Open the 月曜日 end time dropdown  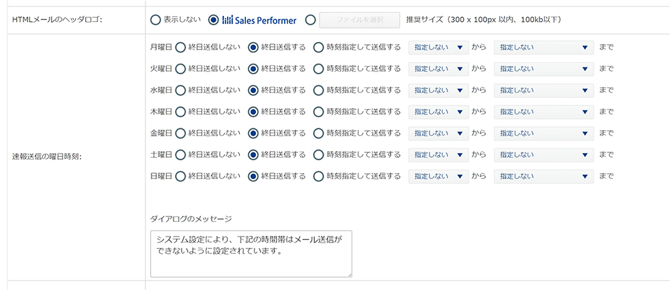[x=543, y=47]
